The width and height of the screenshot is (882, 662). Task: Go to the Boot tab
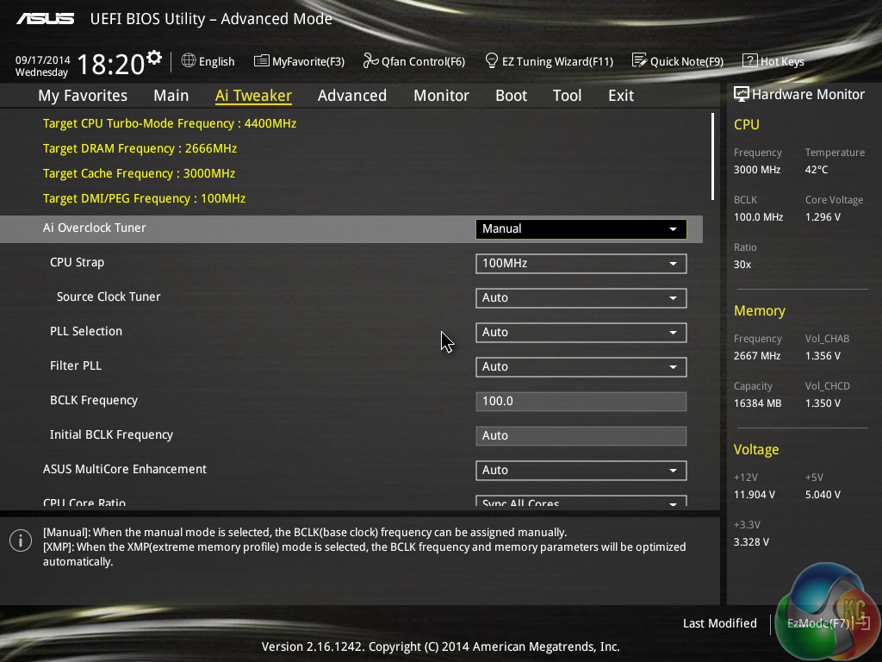pos(511,96)
